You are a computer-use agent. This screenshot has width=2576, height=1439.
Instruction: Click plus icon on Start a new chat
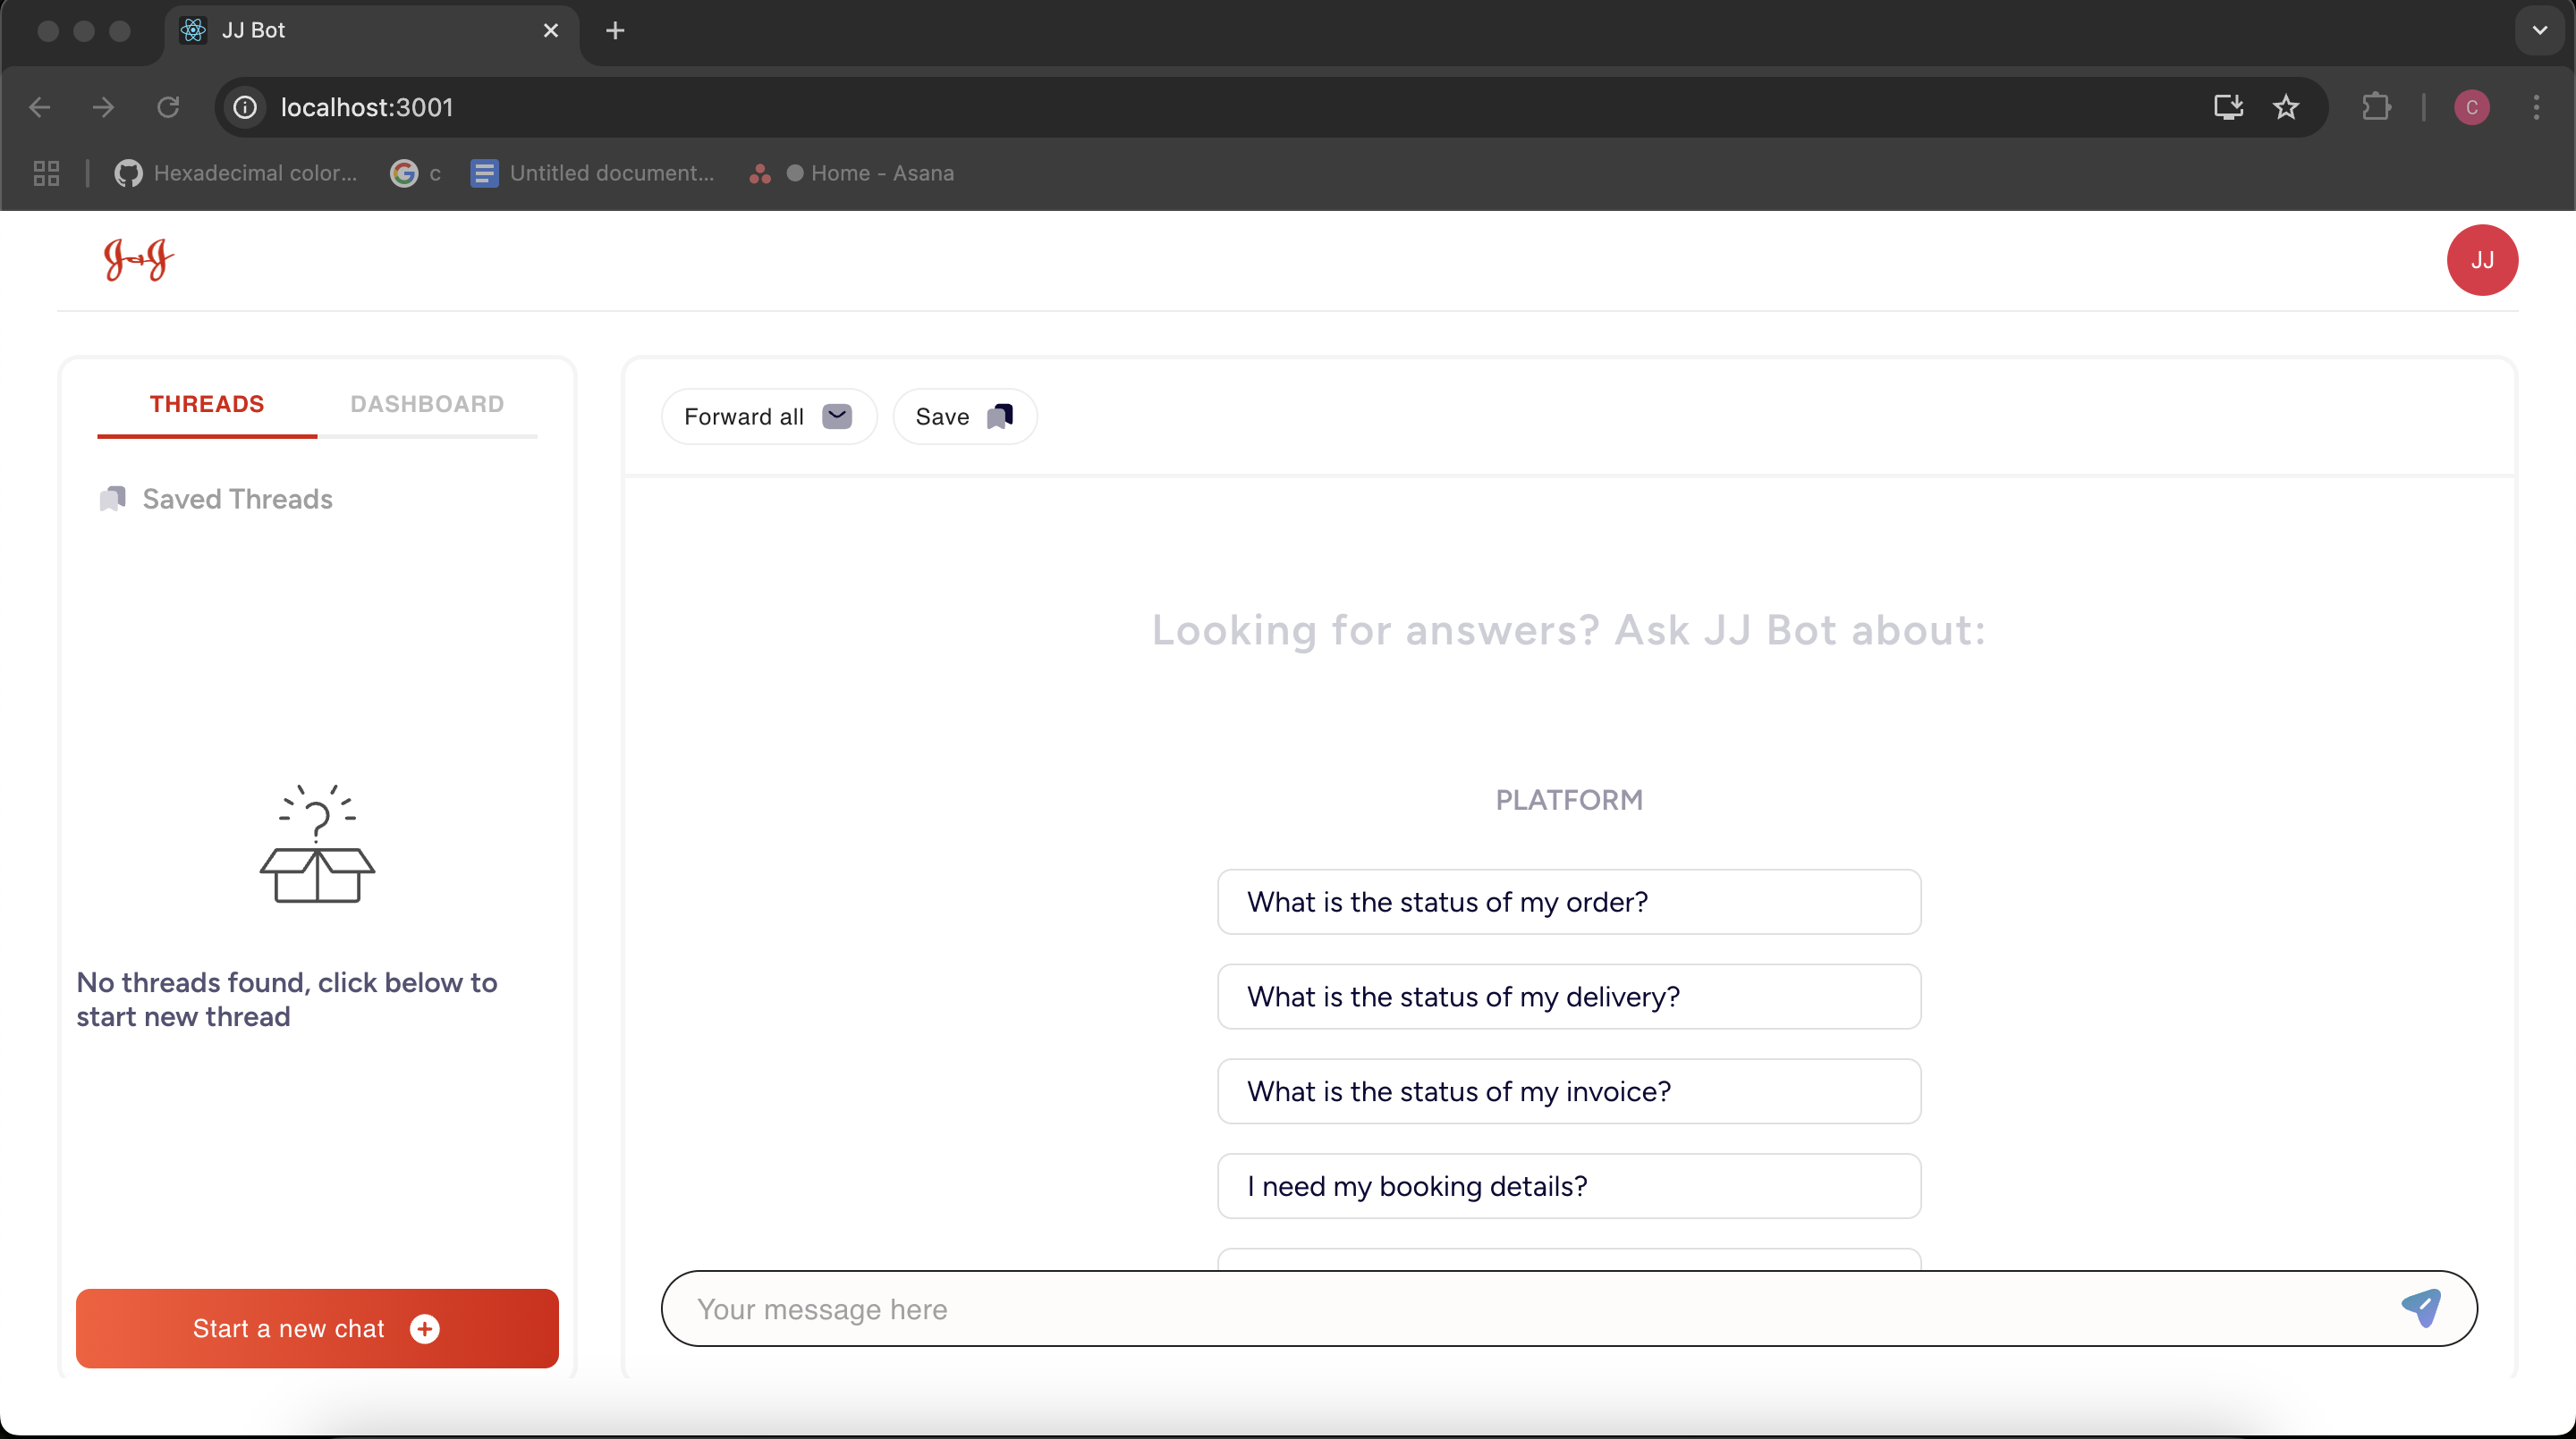click(x=425, y=1328)
